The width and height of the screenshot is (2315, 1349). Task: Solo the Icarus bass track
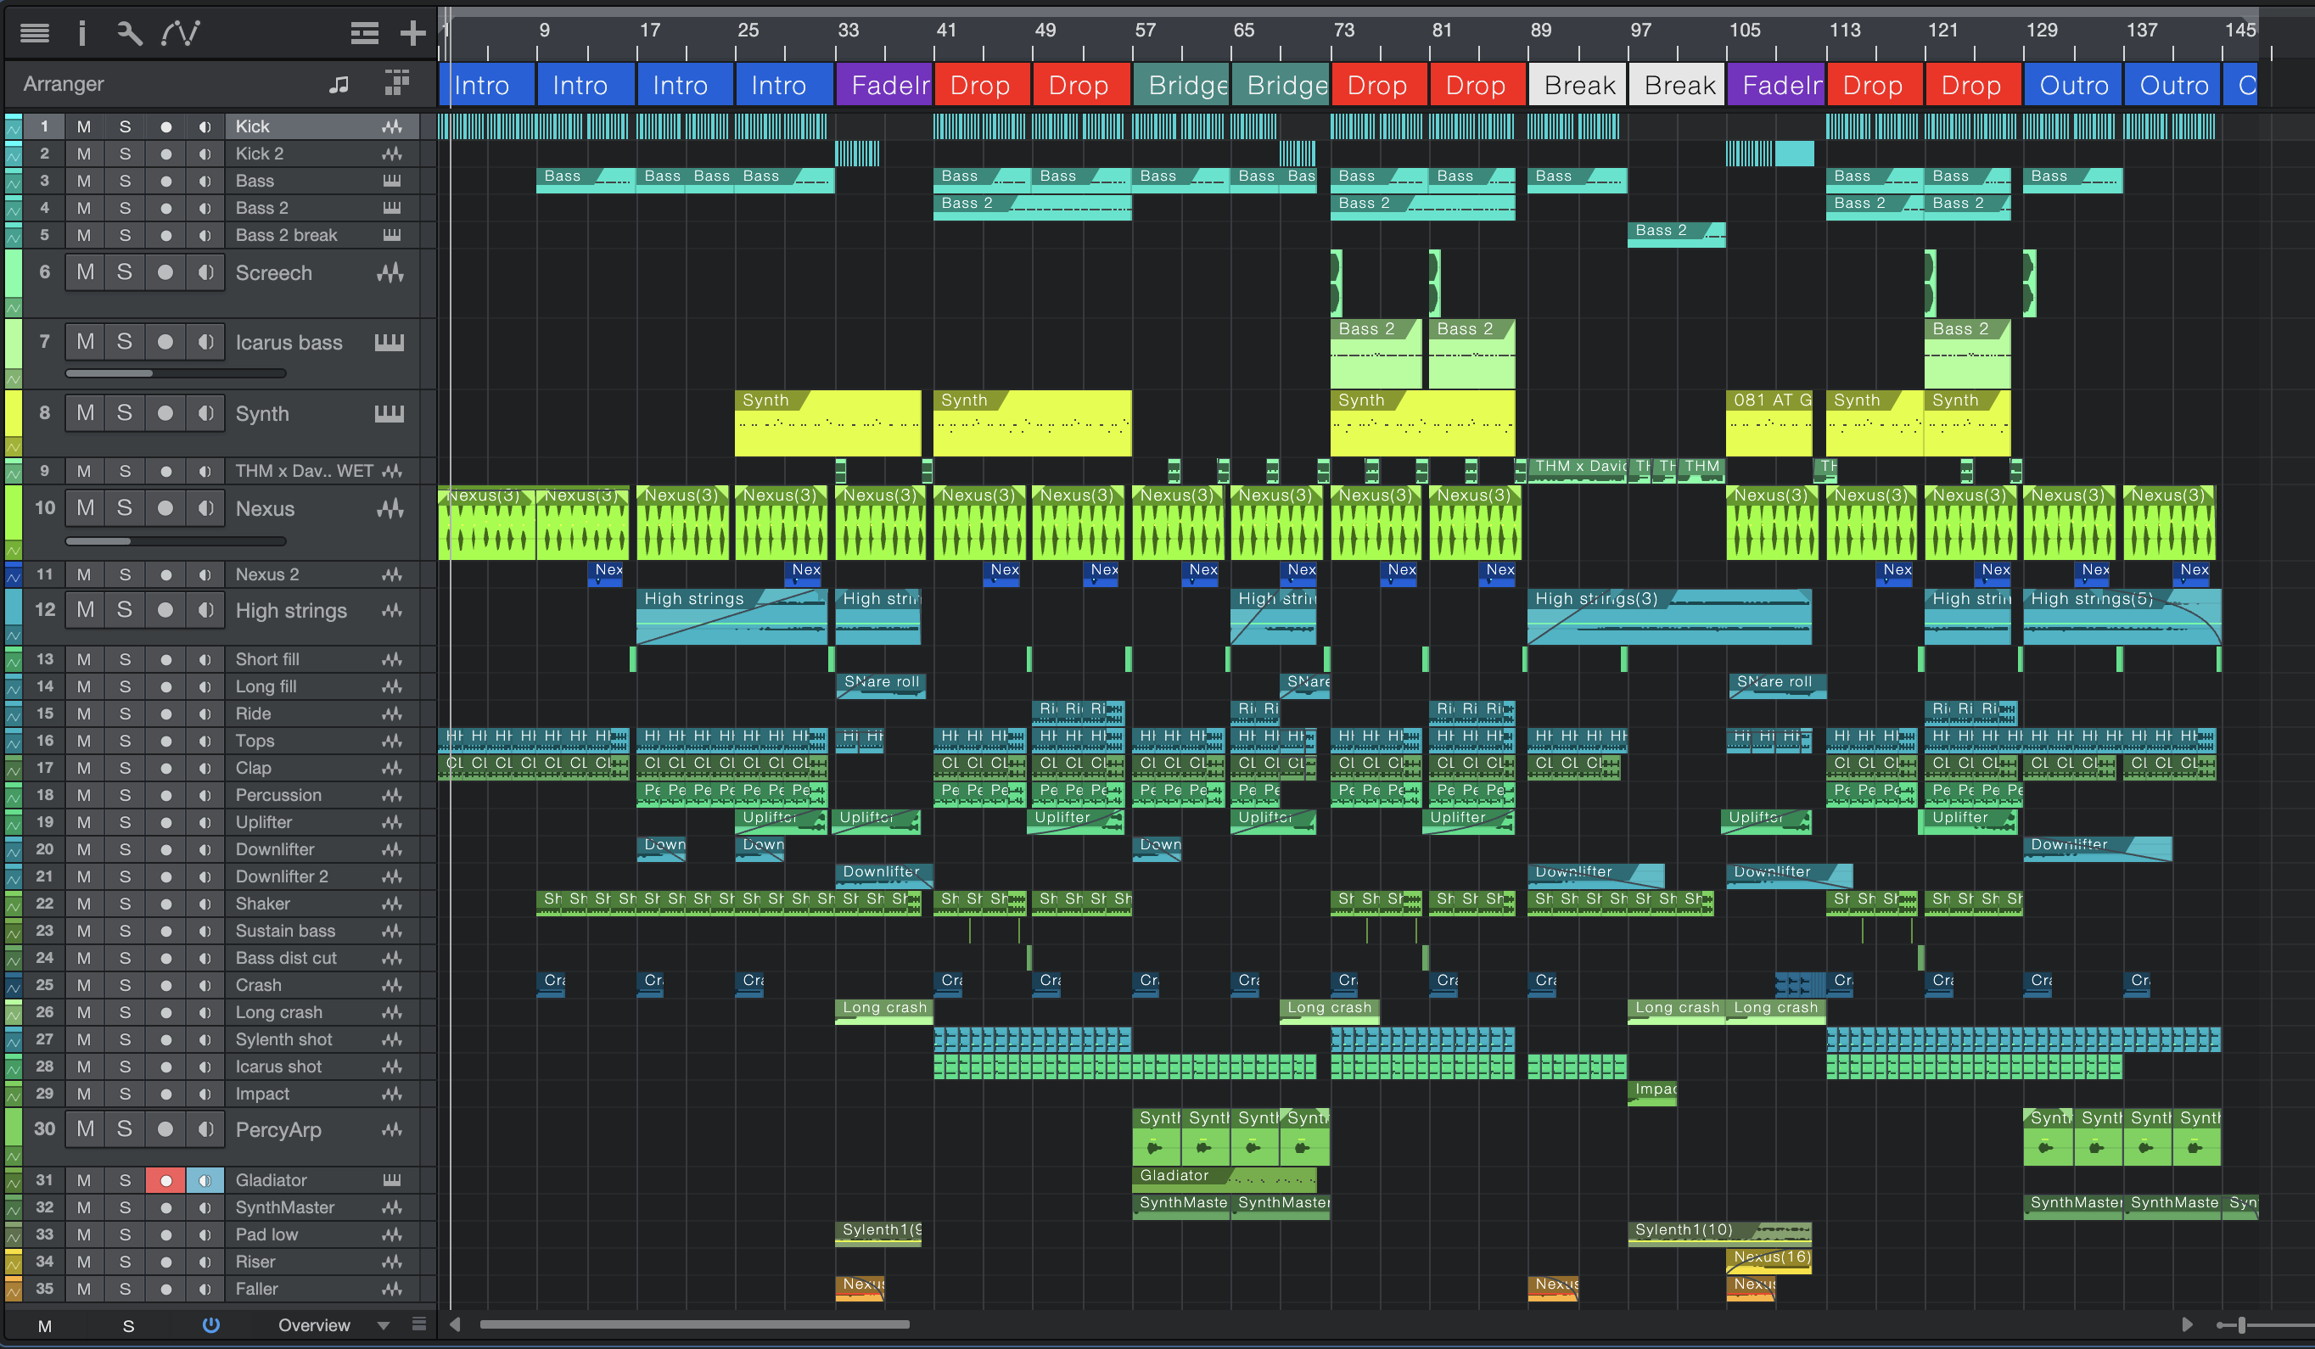pyautogui.click(x=124, y=342)
